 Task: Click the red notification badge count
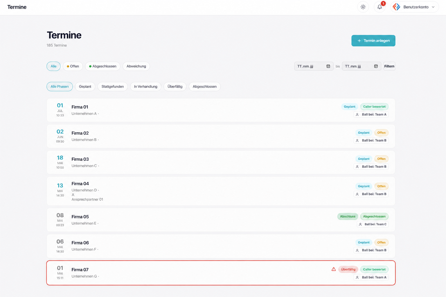383,3
